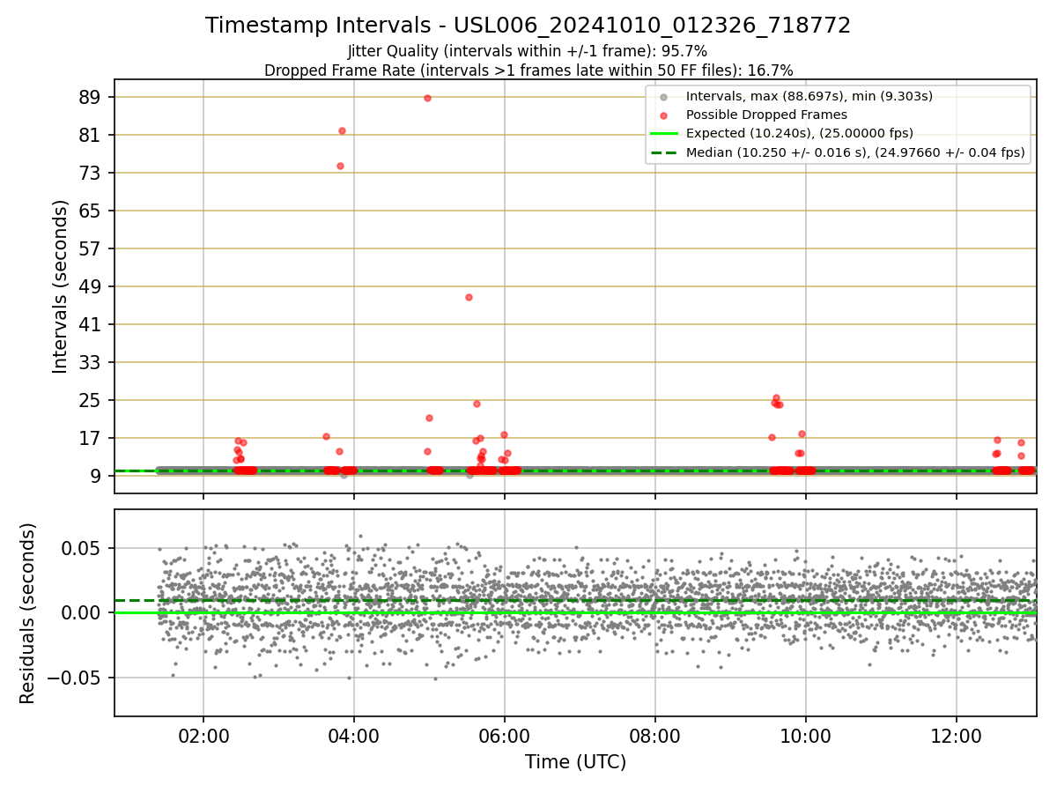Select the 'Jitter Quality' subtitle line
The width and height of the screenshot is (1057, 793).
528,52
